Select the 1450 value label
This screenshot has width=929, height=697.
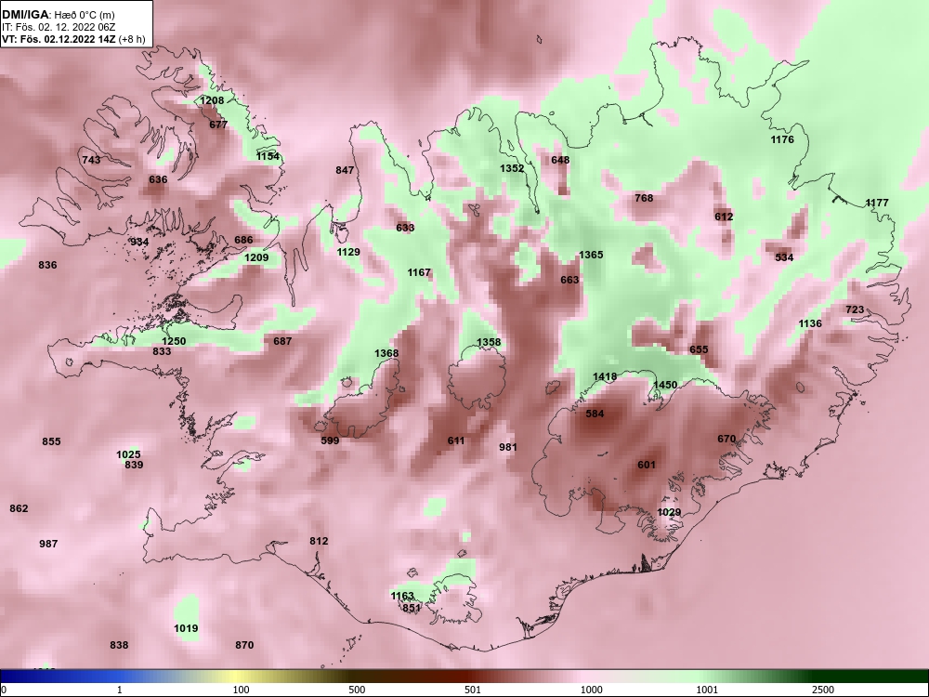coord(665,386)
